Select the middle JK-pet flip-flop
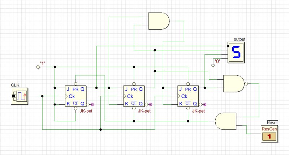The image size is (289, 155). (x=134, y=96)
